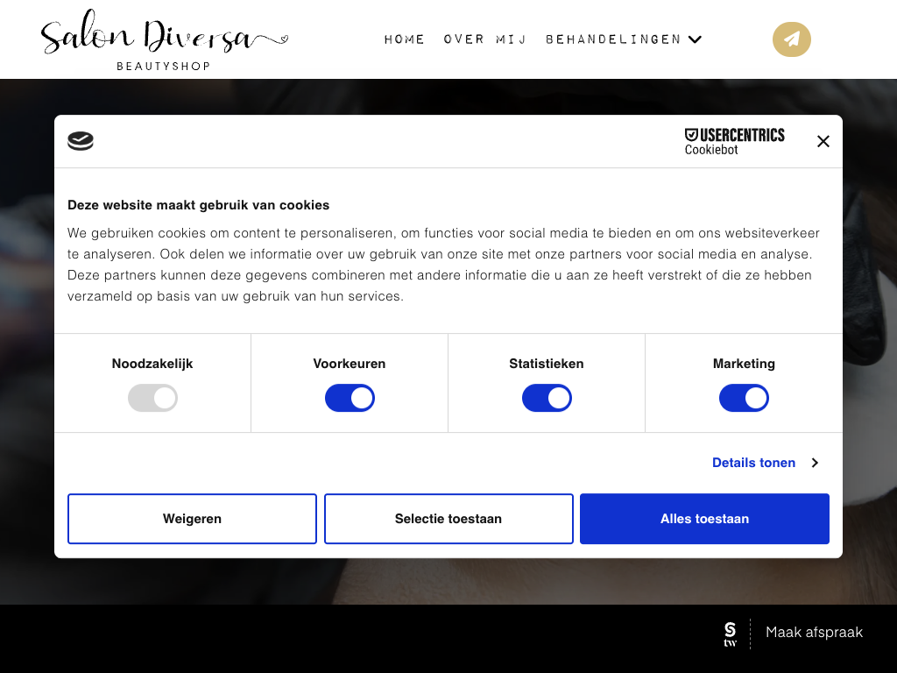Viewport: 897px width, 673px height.
Task: Turn off the Marketing cookie switch
Action: tap(744, 399)
